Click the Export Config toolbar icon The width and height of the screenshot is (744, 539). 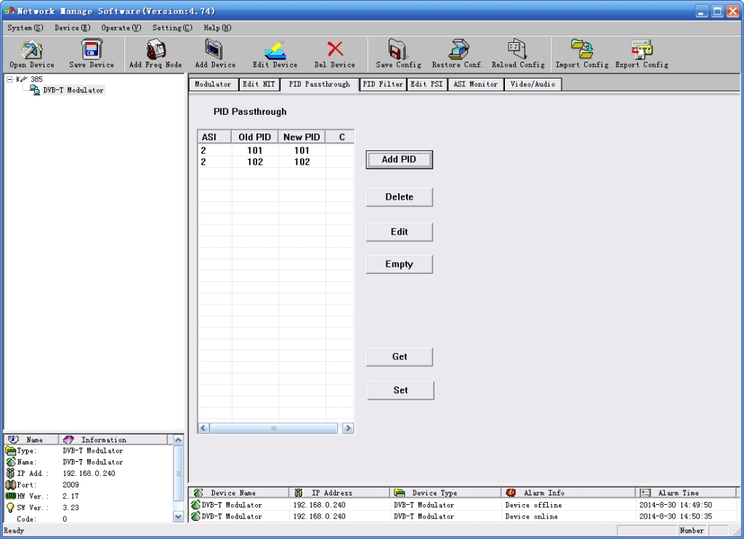click(642, 49)
